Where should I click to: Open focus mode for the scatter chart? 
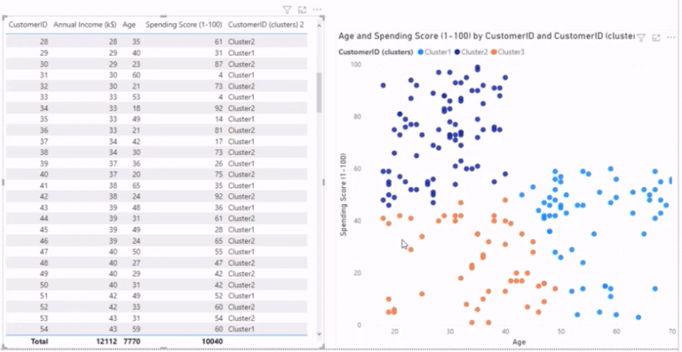click(656, 38)
